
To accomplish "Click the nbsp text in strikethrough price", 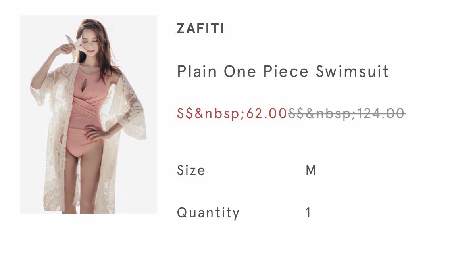I will 331,114.
